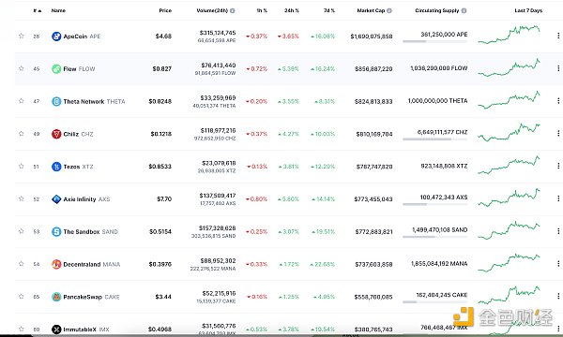Toggle watchlist star for The Sandbox
This screenshot has width=563, height=337.
coord(22,231)
